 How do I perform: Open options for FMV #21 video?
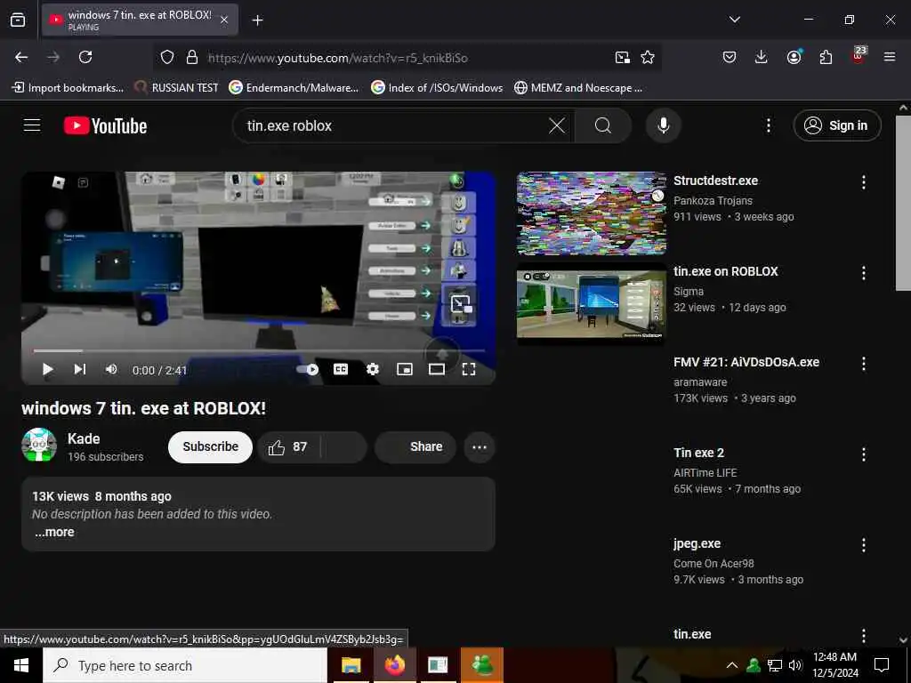[x=863, y=364]
